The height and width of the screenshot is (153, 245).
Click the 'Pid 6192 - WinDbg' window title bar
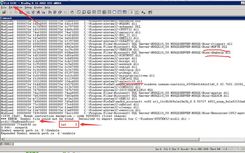(x=122, y=3)
